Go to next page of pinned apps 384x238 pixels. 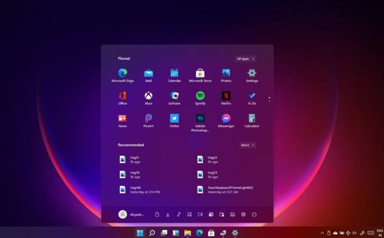point(269,101)
